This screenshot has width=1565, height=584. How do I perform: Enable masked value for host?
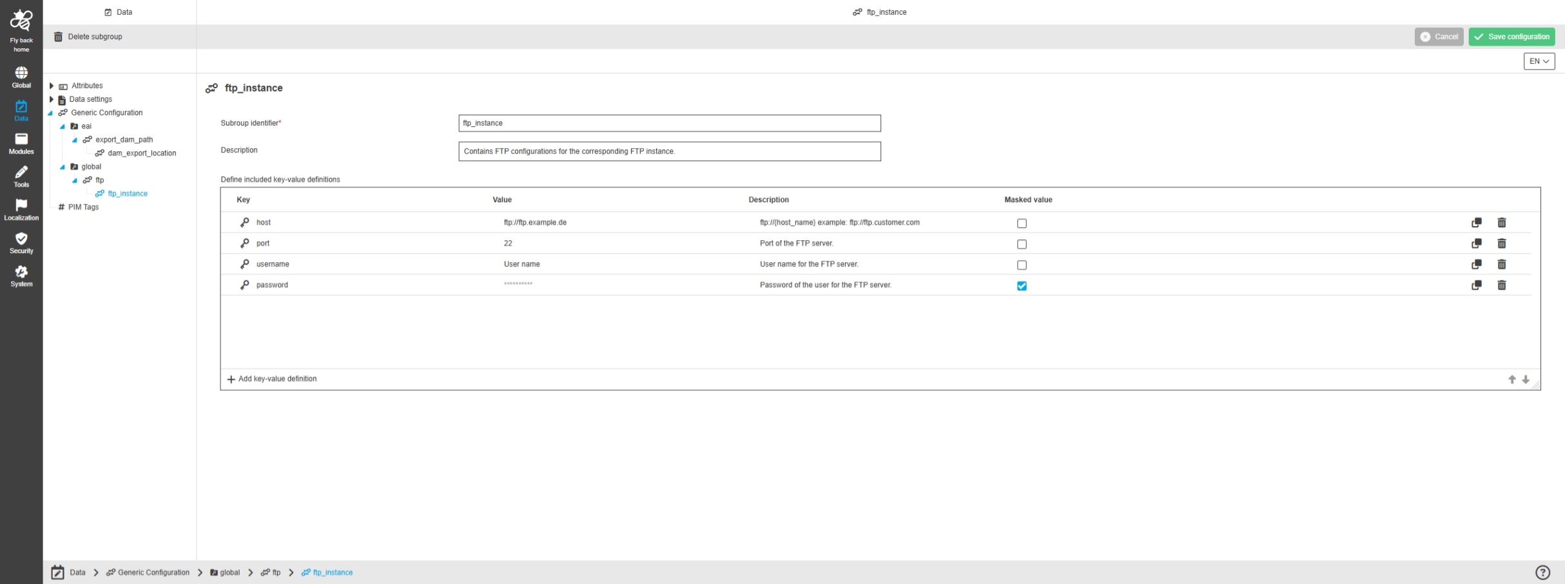tap(1022, 223)
